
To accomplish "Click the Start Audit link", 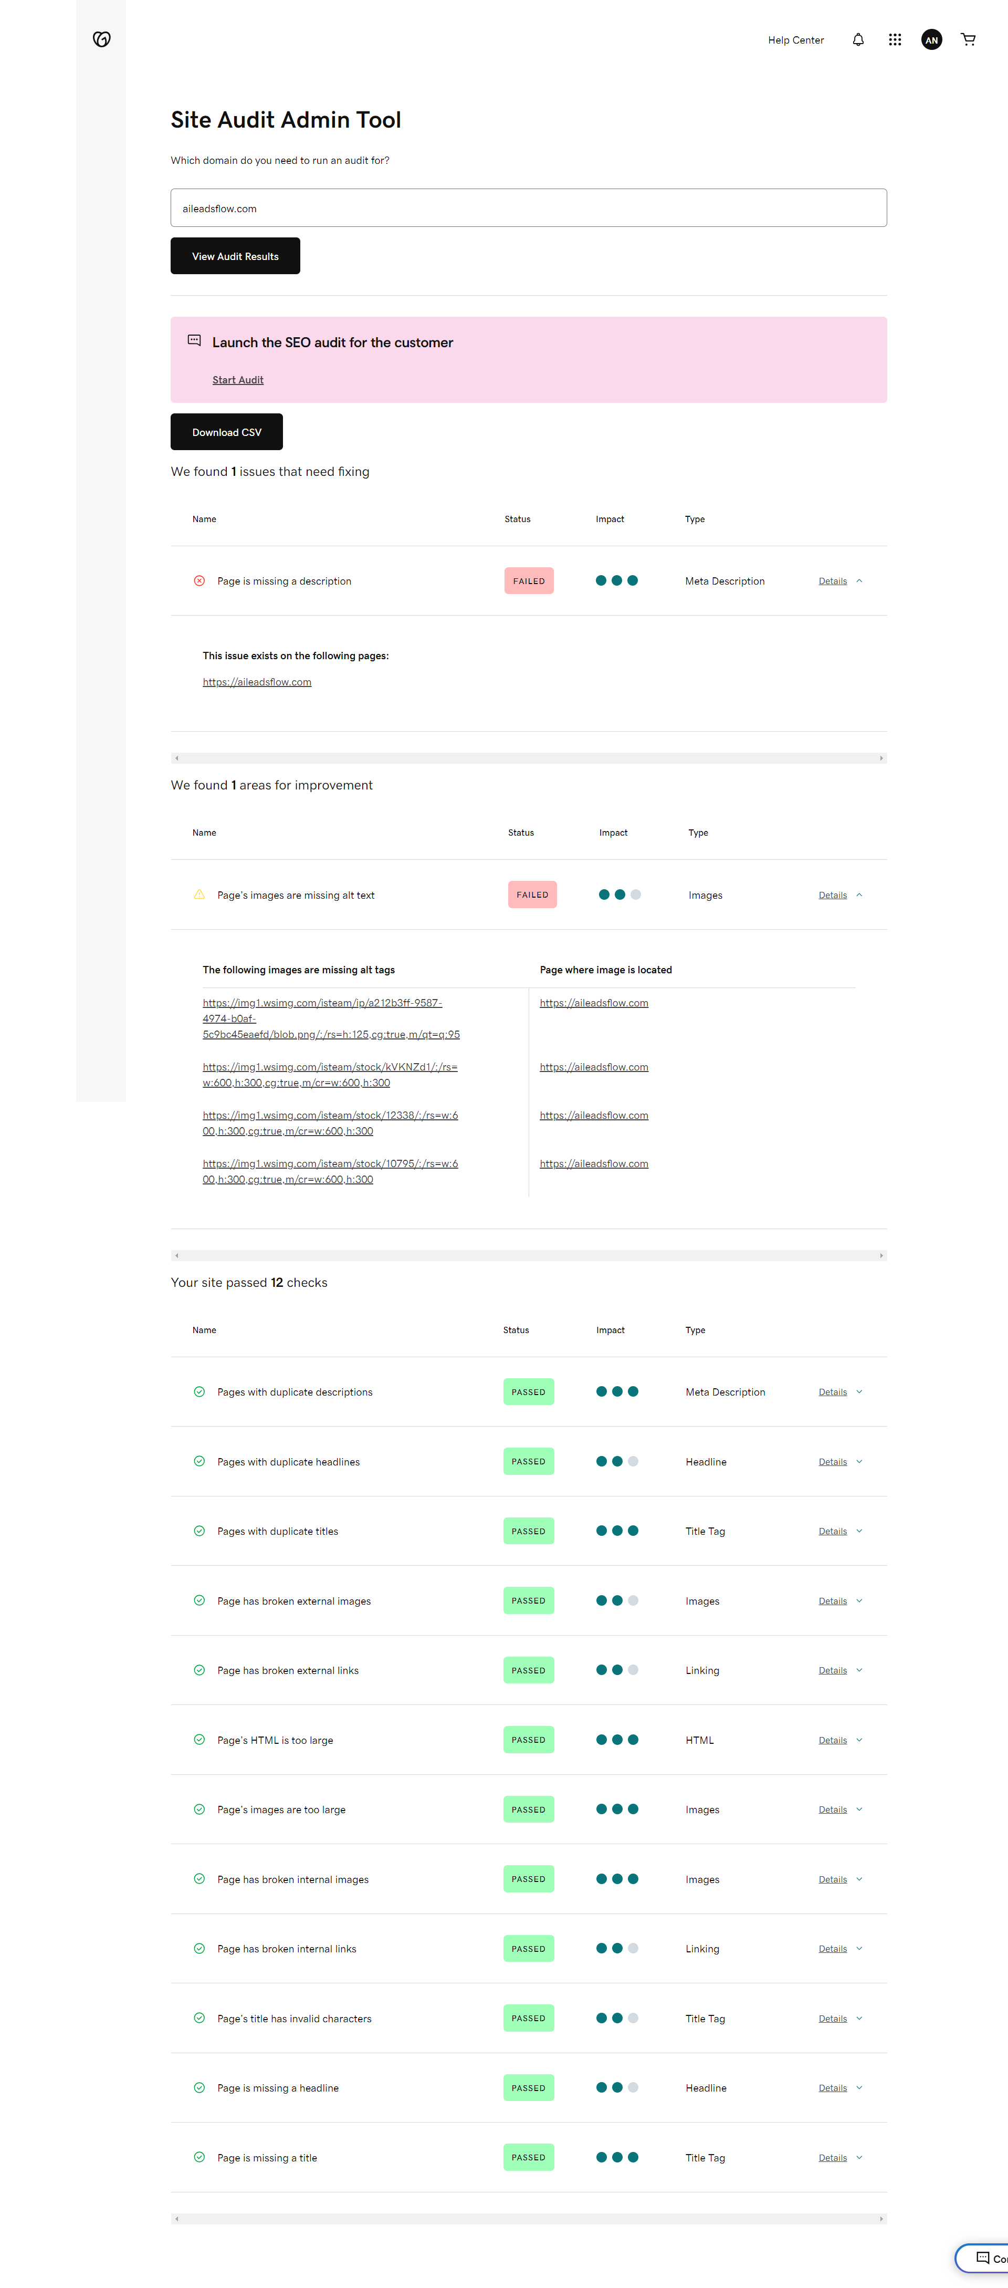I will pyautogui.click(x=237, y=380).
